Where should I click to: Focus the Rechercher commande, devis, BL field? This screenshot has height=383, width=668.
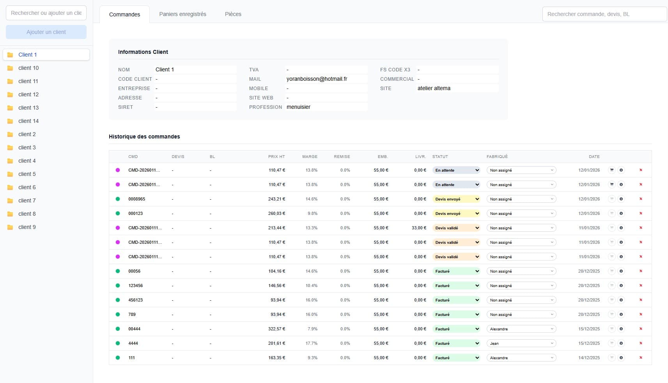click(x=604, y=14)
